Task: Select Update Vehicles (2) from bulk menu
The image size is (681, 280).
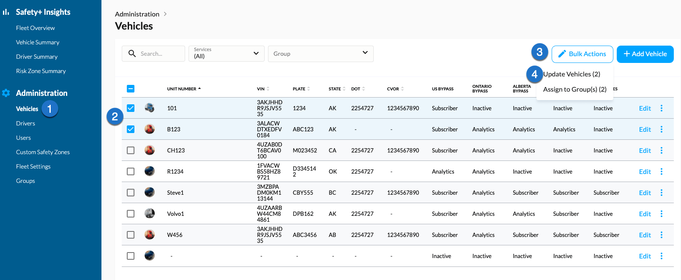Action: 572,74
